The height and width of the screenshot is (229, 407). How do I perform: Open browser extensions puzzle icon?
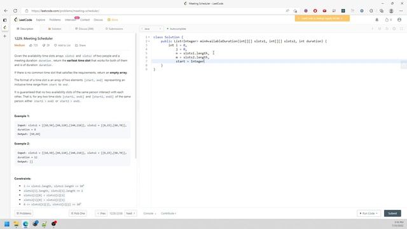[x=371, y=11]
